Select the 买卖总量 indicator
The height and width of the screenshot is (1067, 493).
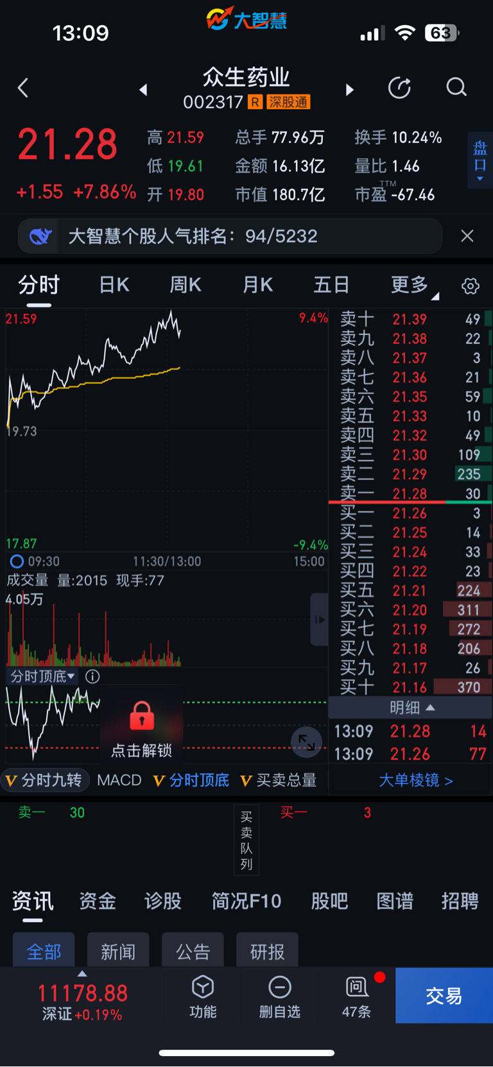pos(279,780)
